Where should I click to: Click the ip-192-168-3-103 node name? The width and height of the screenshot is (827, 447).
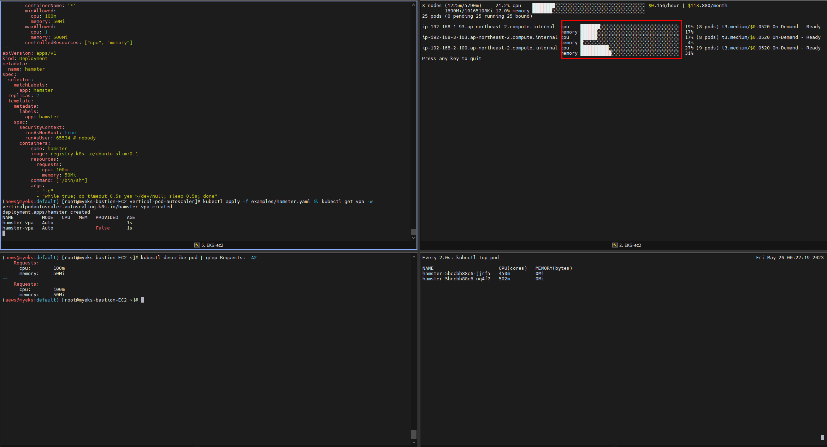490,37
